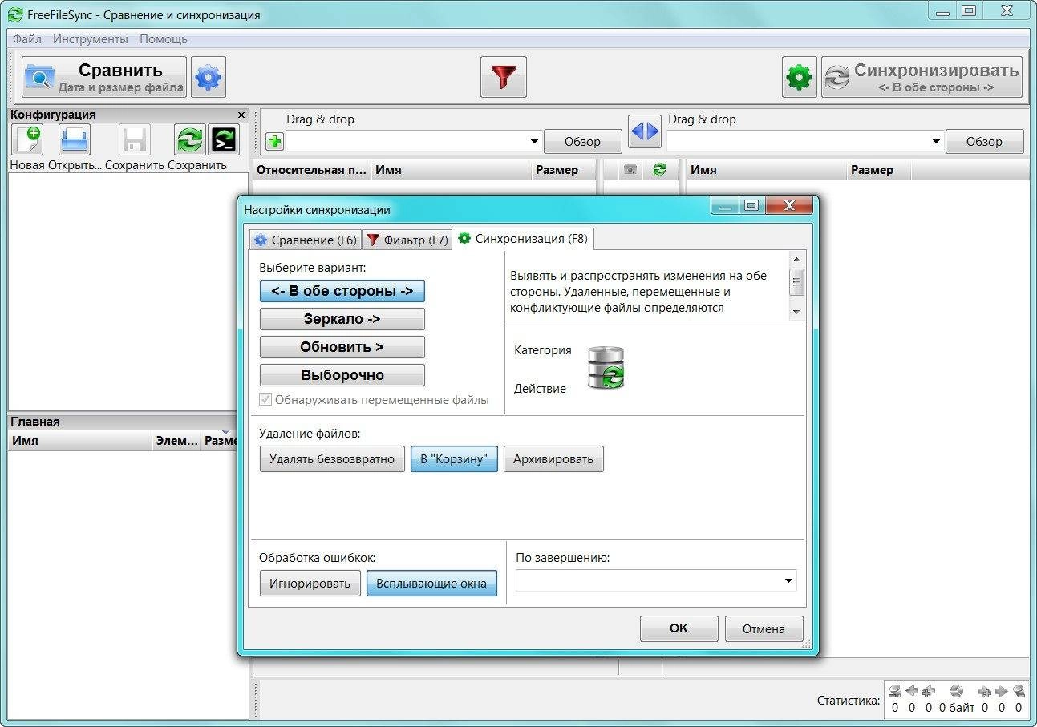
Task: Select the В обе стороны sync variant
Action: tap(342, 291)
